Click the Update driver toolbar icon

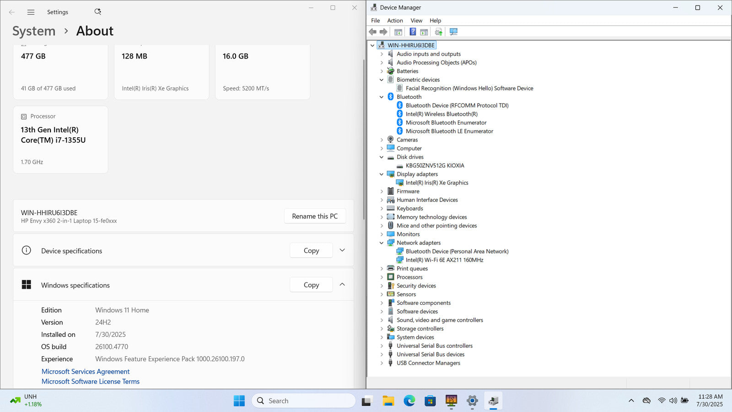click(x=438, y=32)
